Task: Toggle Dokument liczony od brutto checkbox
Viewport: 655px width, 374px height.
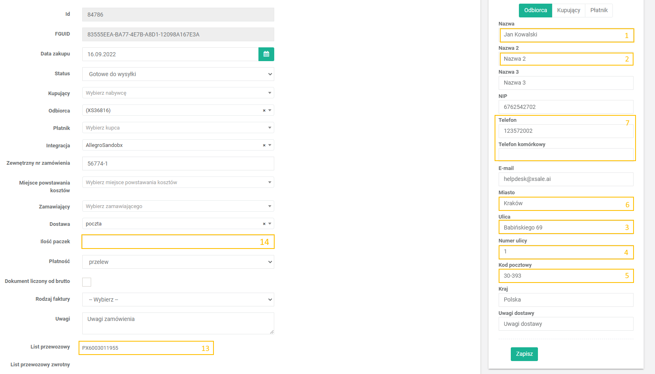Action: tap(87, 282)
